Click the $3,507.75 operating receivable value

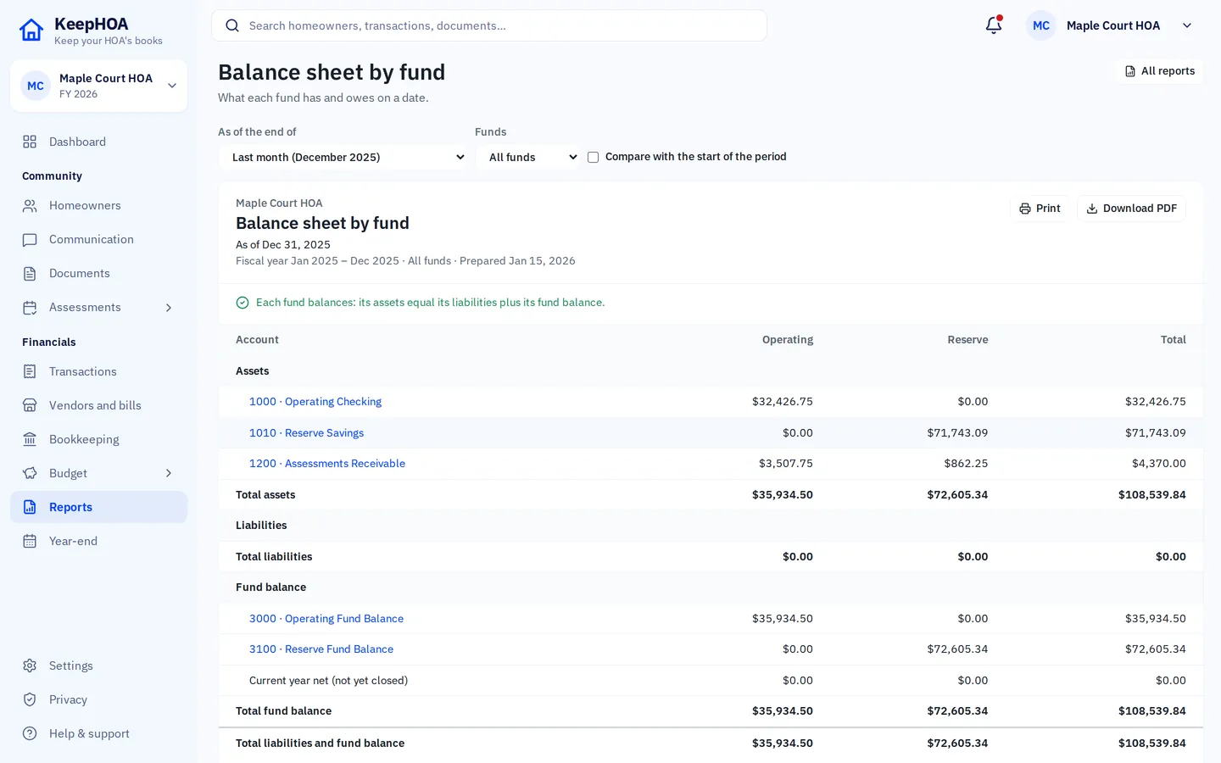coord(786,464)
